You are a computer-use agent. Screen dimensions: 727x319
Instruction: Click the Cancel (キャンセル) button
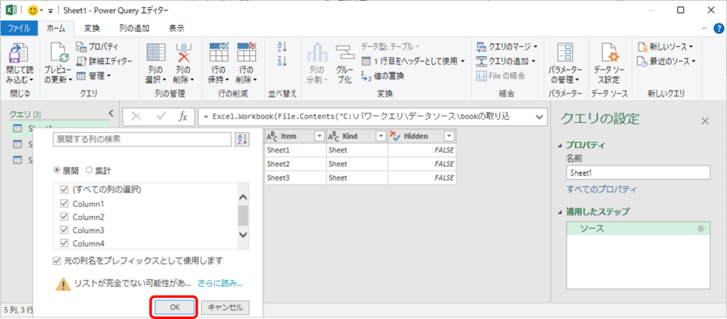coord(225,307)
